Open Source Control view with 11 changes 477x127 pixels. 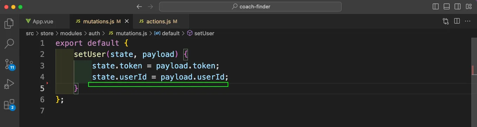tap(9, 64)
